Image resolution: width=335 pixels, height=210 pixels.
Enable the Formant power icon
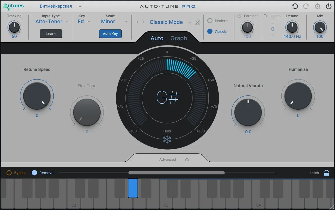coord(239,16)
